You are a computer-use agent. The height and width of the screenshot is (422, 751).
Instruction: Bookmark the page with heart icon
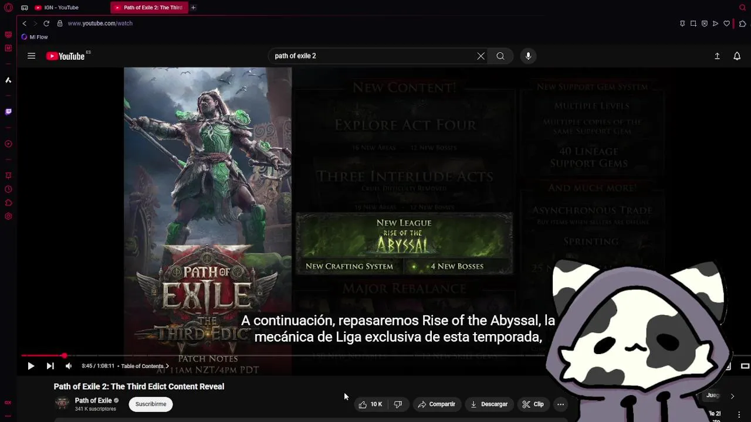(x=726, y=23)
